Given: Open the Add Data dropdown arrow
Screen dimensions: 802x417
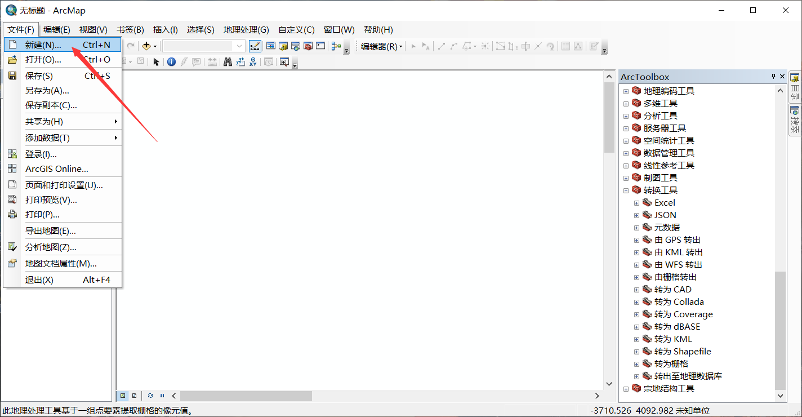Looking at the screenshot, I should tap(155, 46).
